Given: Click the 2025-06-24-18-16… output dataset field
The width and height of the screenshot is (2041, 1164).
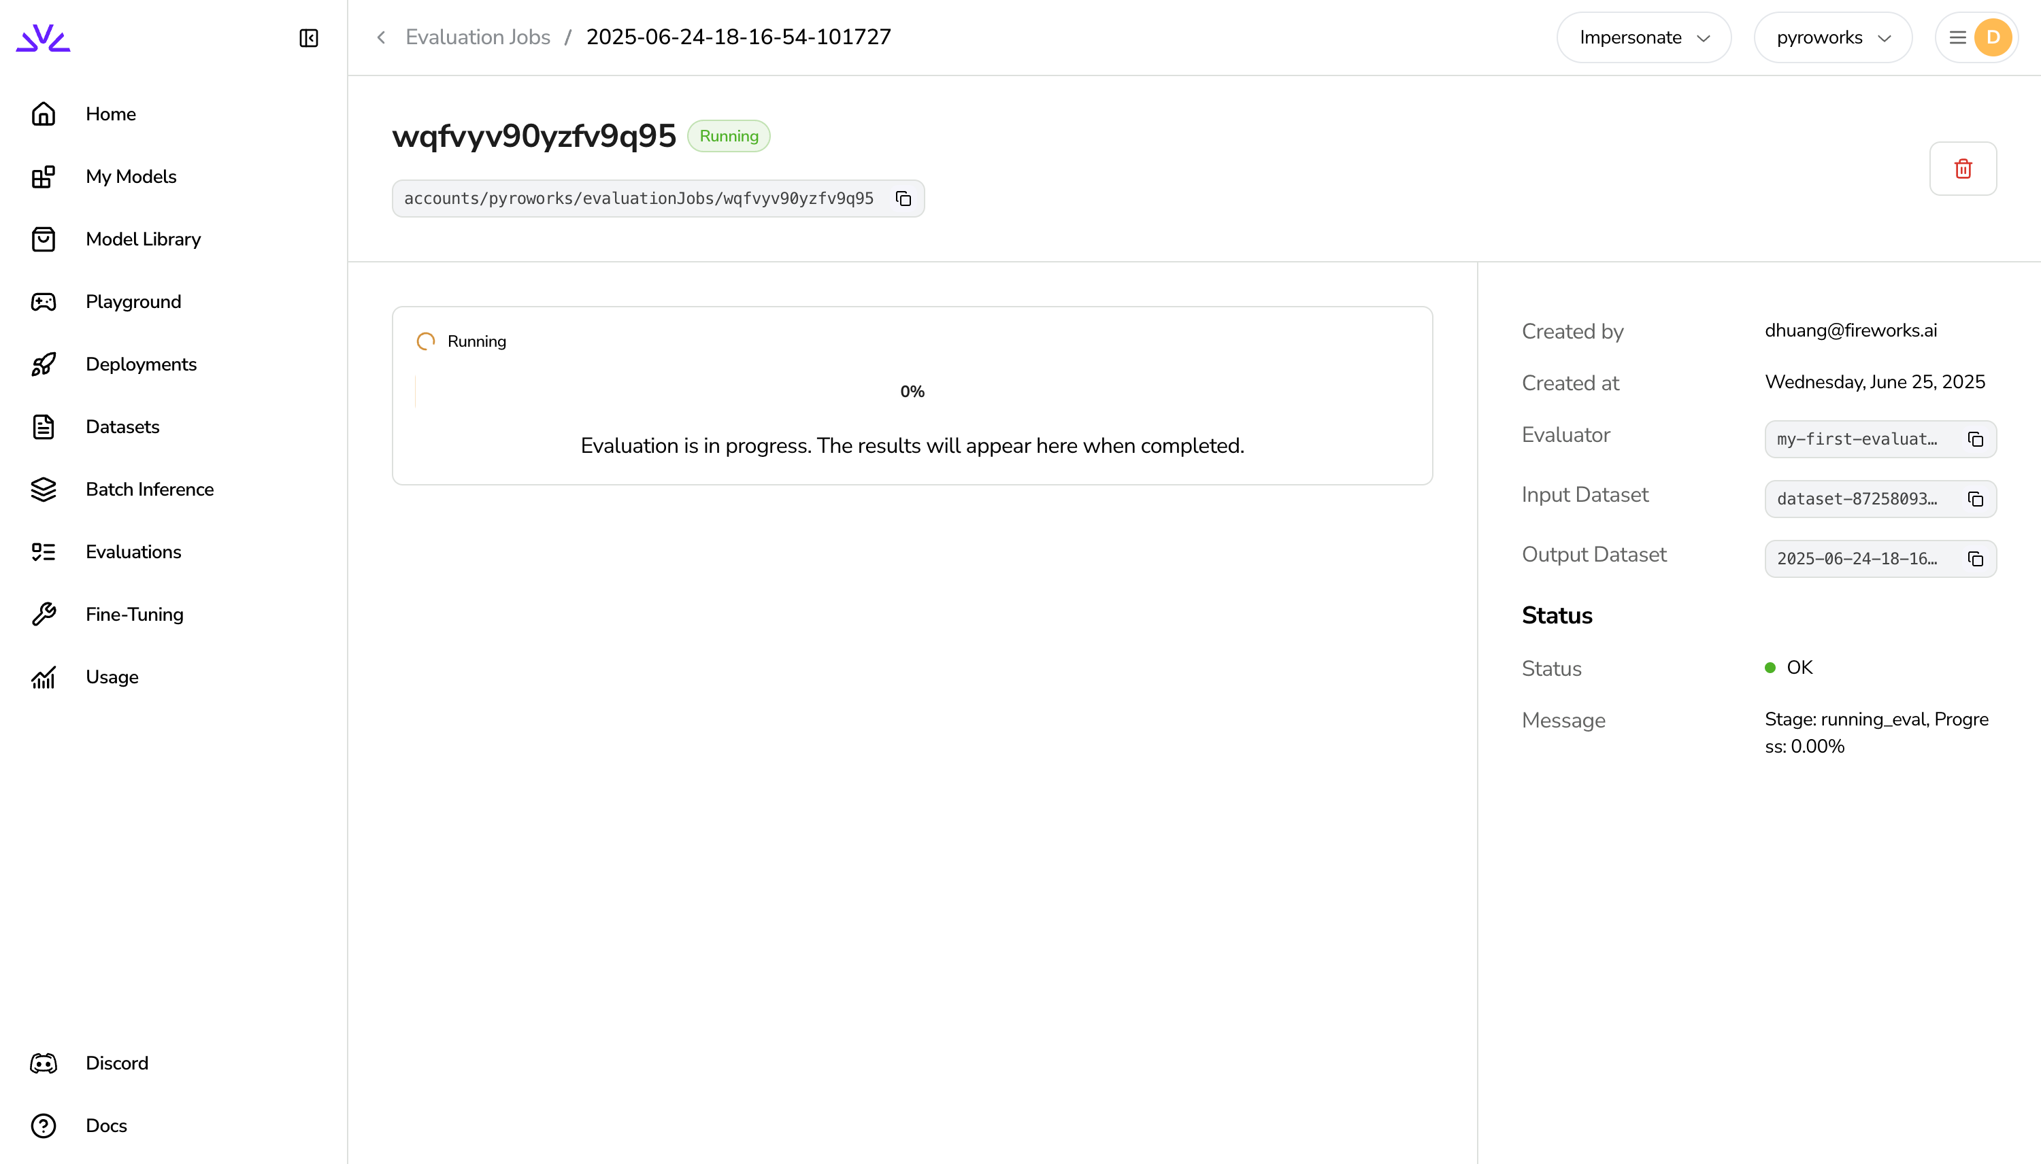Looking at the screenshot, I should (1880, 559).
